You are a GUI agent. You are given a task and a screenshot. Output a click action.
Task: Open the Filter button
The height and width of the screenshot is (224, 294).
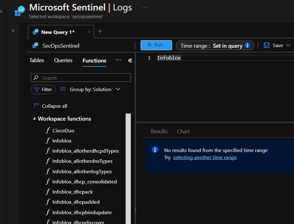(x=43, y=90)
